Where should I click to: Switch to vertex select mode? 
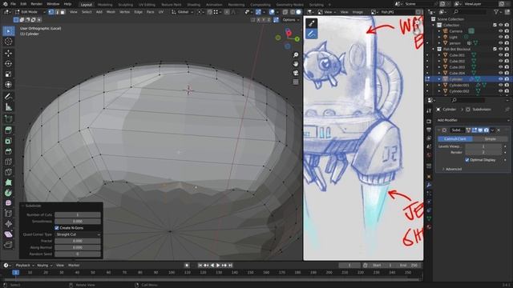(x=51, y=12)
